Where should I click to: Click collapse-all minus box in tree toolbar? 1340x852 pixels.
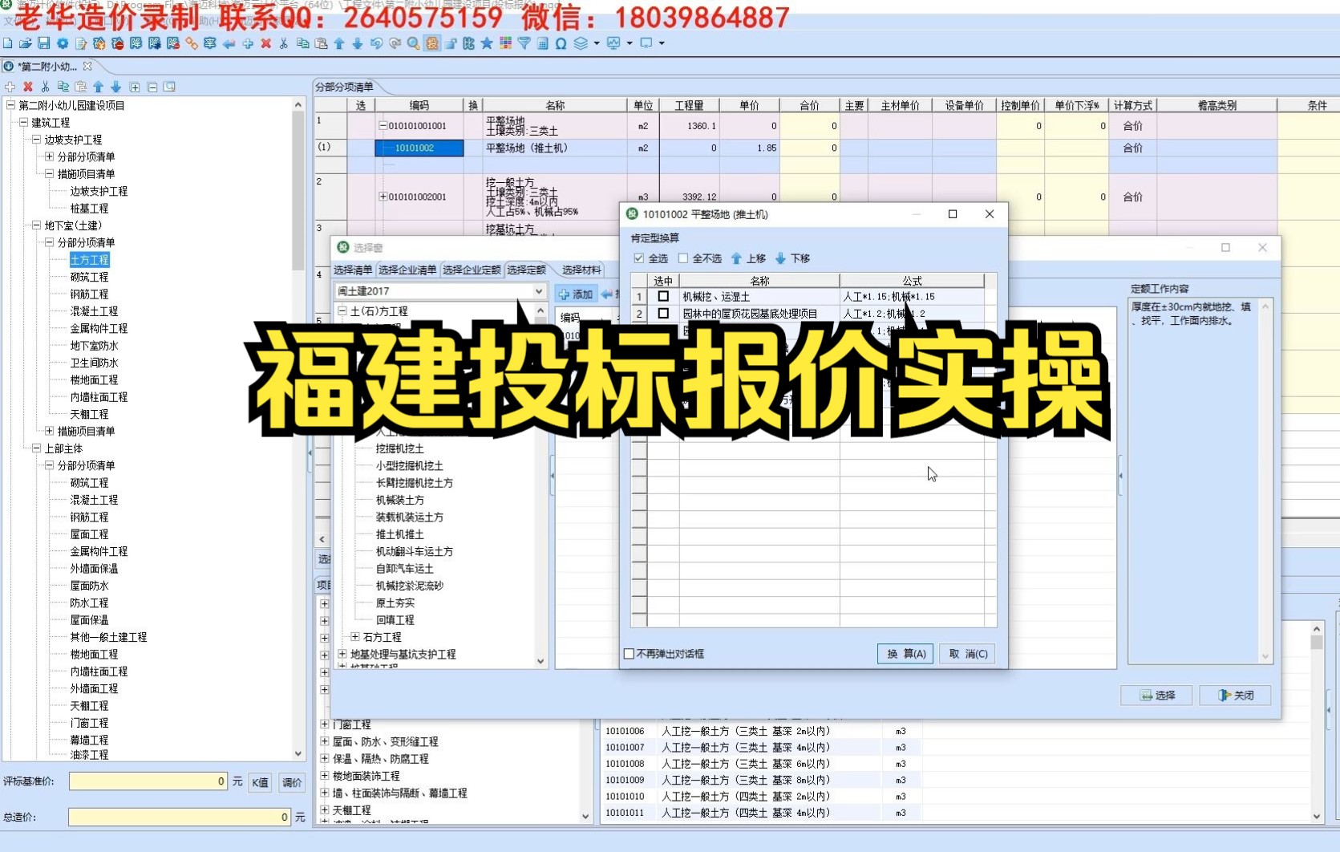point(152,87)
